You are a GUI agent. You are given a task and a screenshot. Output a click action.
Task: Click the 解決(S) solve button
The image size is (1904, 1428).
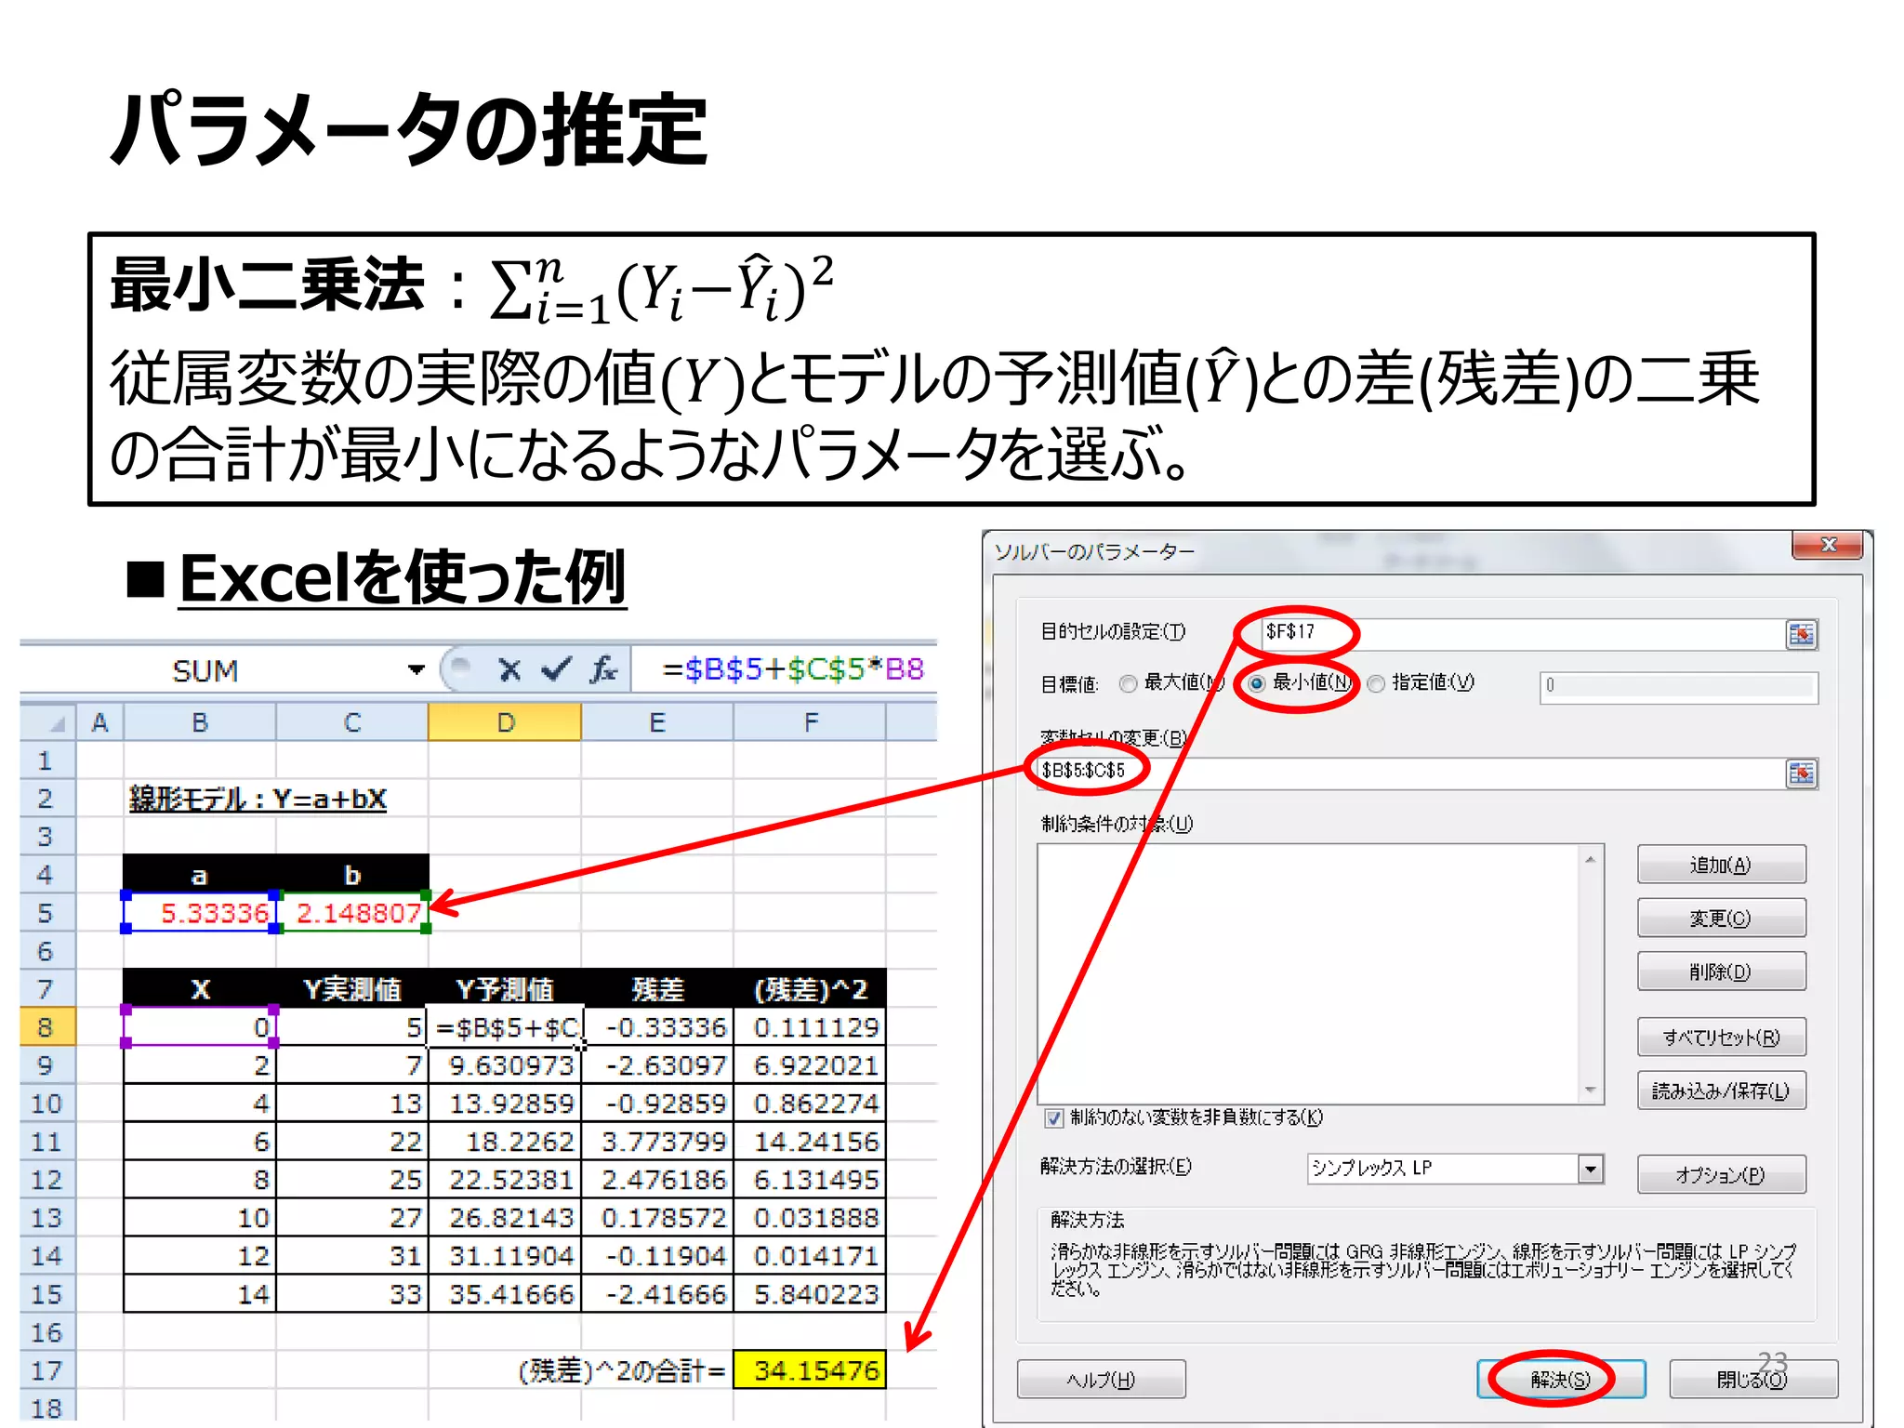tap(1561, 1379)
